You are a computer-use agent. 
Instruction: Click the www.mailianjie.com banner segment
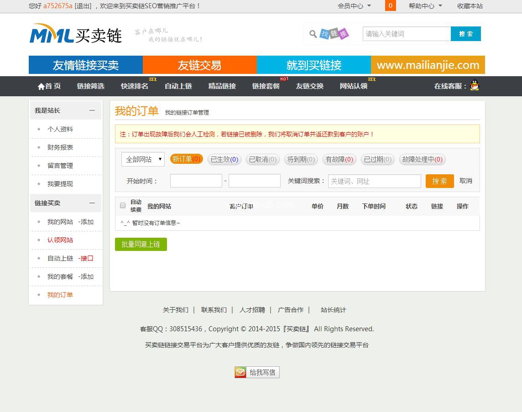click(428, 65)
